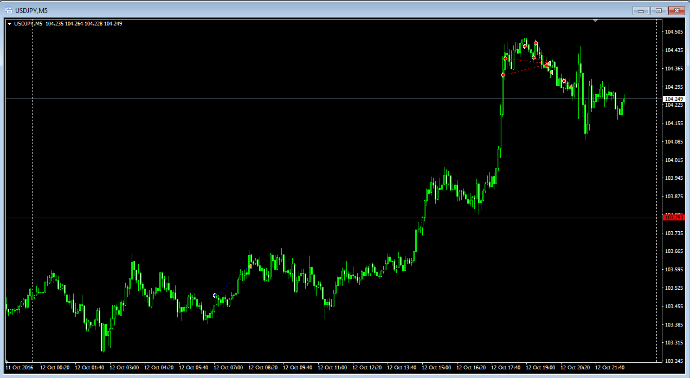Click the rightmost red sell arrow near 104.31
This screenshot has width=690, height=378.
pos(564,81)
